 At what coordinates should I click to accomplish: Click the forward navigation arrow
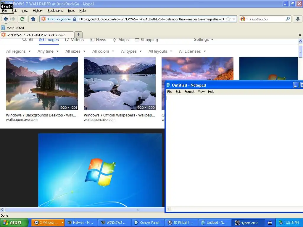point(13,19)
